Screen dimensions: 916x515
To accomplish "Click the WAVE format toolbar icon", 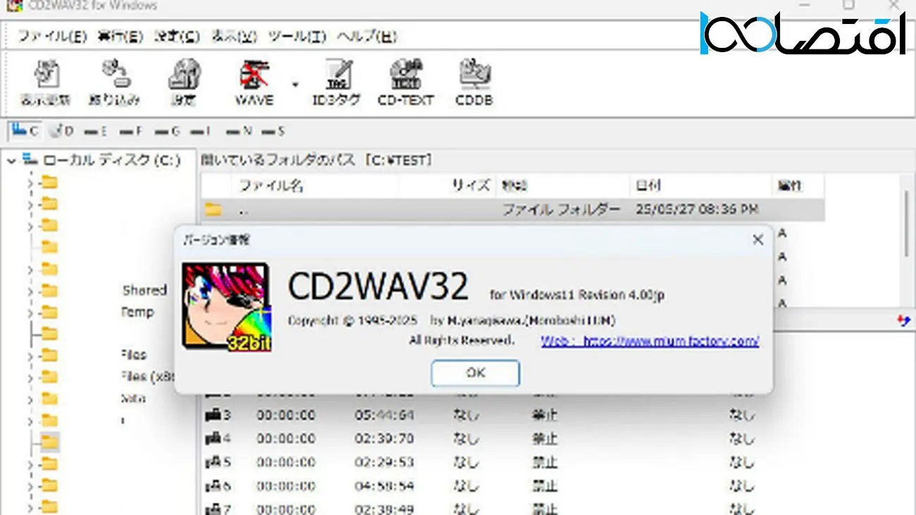I will tap(254, 82).
